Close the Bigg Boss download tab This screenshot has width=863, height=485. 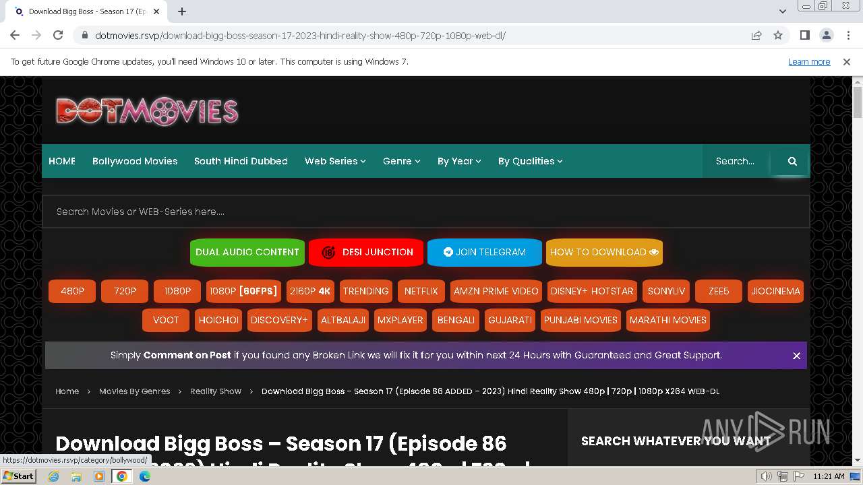(156, 11)
